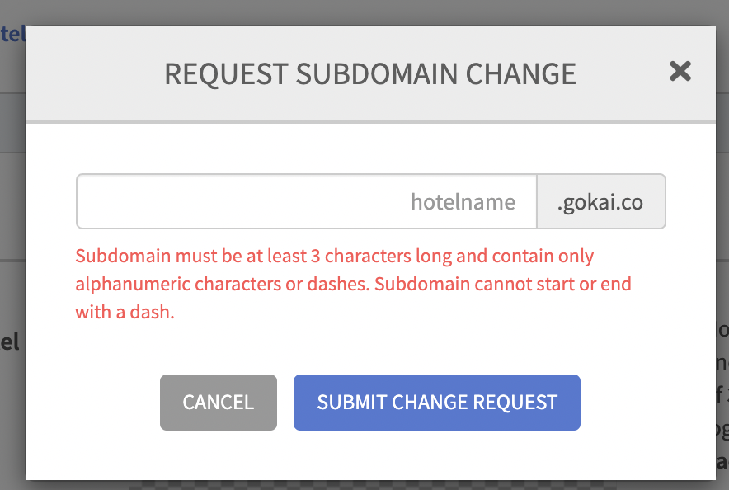Click the blue link behind the dialog
Viewport: 729px width, 490px height.
tap(13, 35)
